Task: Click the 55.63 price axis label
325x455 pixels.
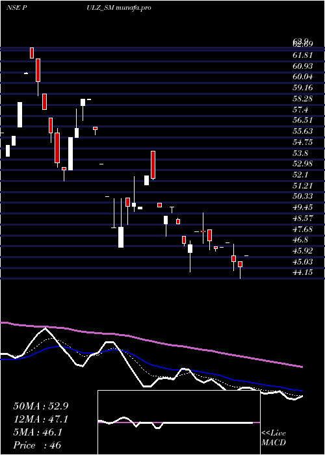Action: [x=303, y=131]
